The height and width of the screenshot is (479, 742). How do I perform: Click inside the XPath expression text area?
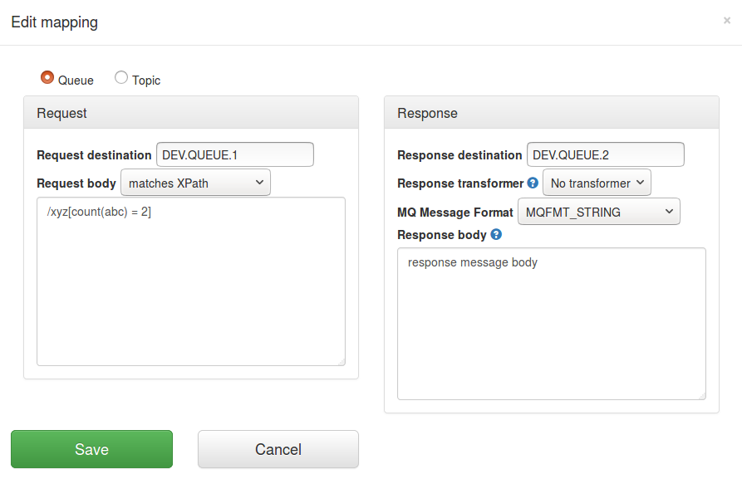coord(191,280)
